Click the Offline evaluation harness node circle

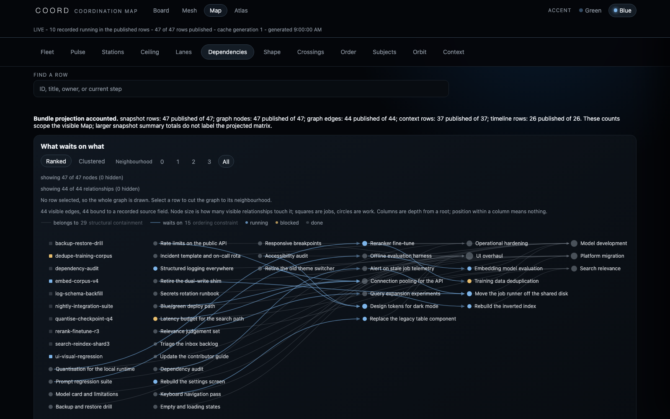pos(365,256)
